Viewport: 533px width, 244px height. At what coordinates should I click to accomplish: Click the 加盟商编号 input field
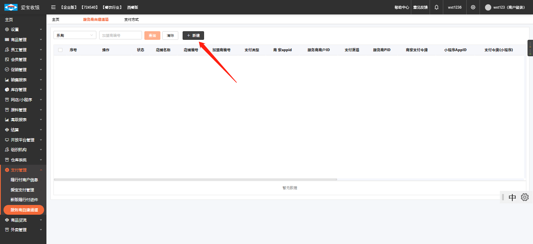pos(120,36)
